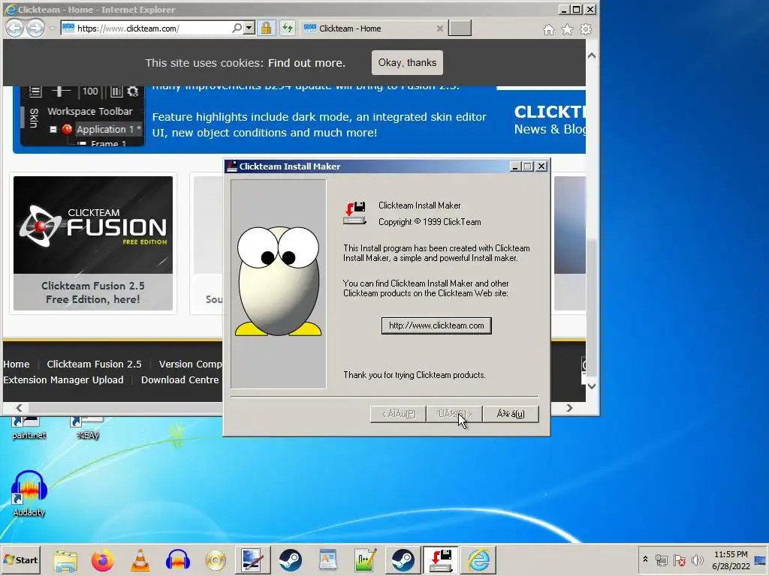769x576 pixels.
Task: Click the gold disc icon in taskbar
Action: (x=216, y=560)
